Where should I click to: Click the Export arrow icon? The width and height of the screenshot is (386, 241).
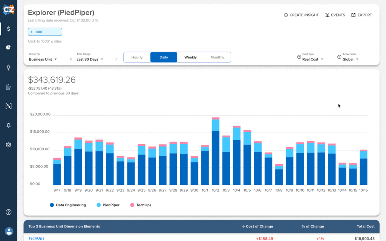point(354,15)
